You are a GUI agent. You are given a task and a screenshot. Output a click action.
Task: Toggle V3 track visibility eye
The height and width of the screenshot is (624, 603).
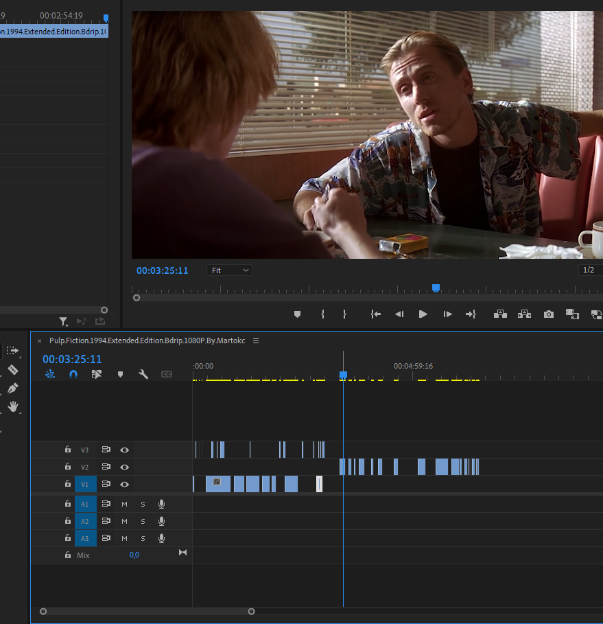pos(124,450)
